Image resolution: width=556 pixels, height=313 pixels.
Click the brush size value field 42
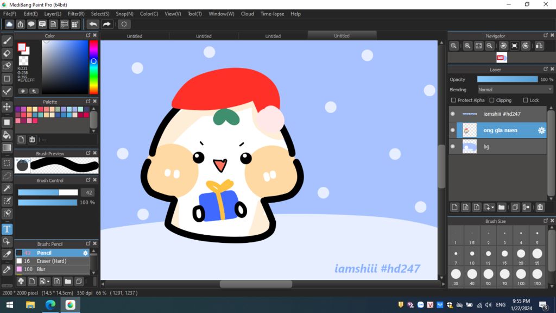point(89,192)
